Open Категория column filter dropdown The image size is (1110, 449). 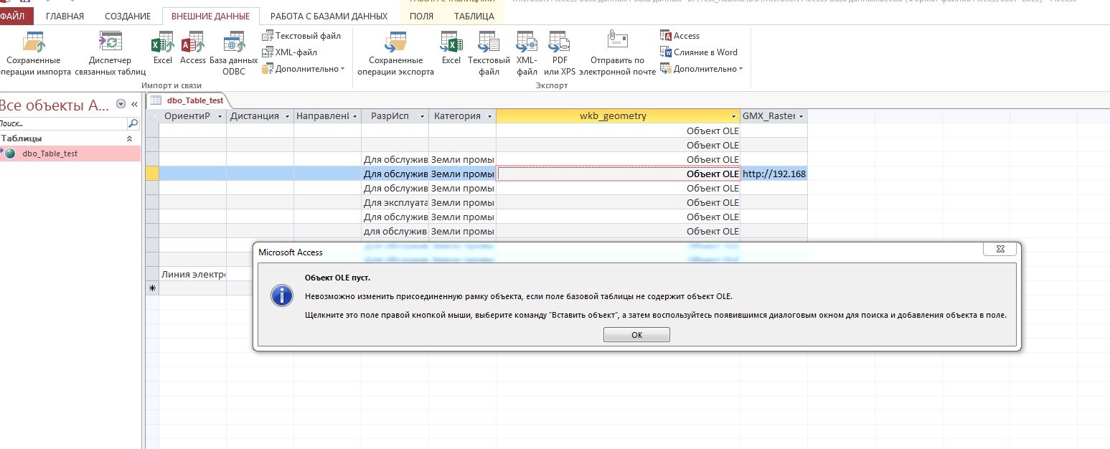(x=489, y=116)
